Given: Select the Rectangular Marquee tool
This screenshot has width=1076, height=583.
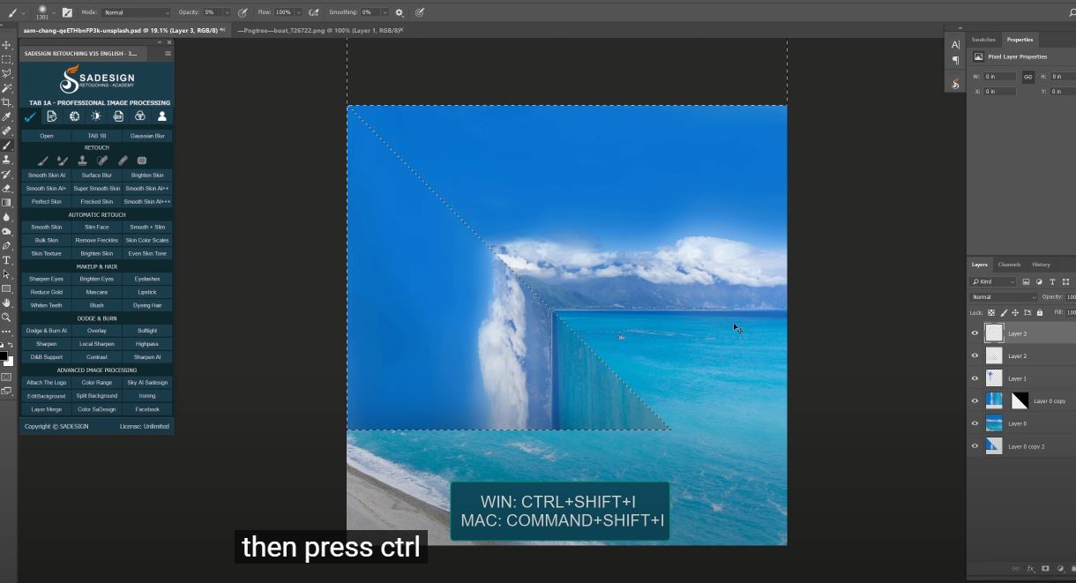Looking at the screenshot, I should click(7, 59).
